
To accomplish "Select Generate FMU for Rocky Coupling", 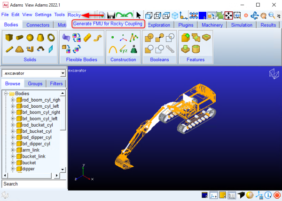I will coord(108,24).
